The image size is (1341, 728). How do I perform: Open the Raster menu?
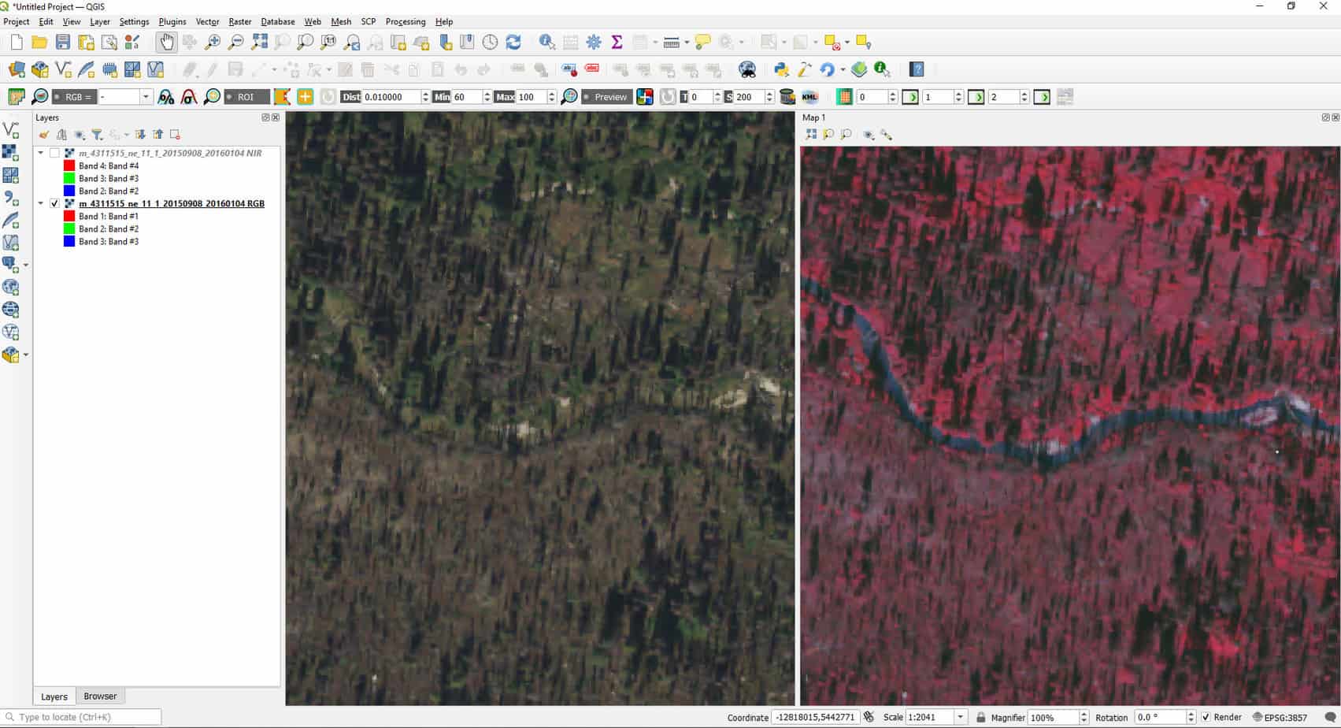(x=239, y=21)
